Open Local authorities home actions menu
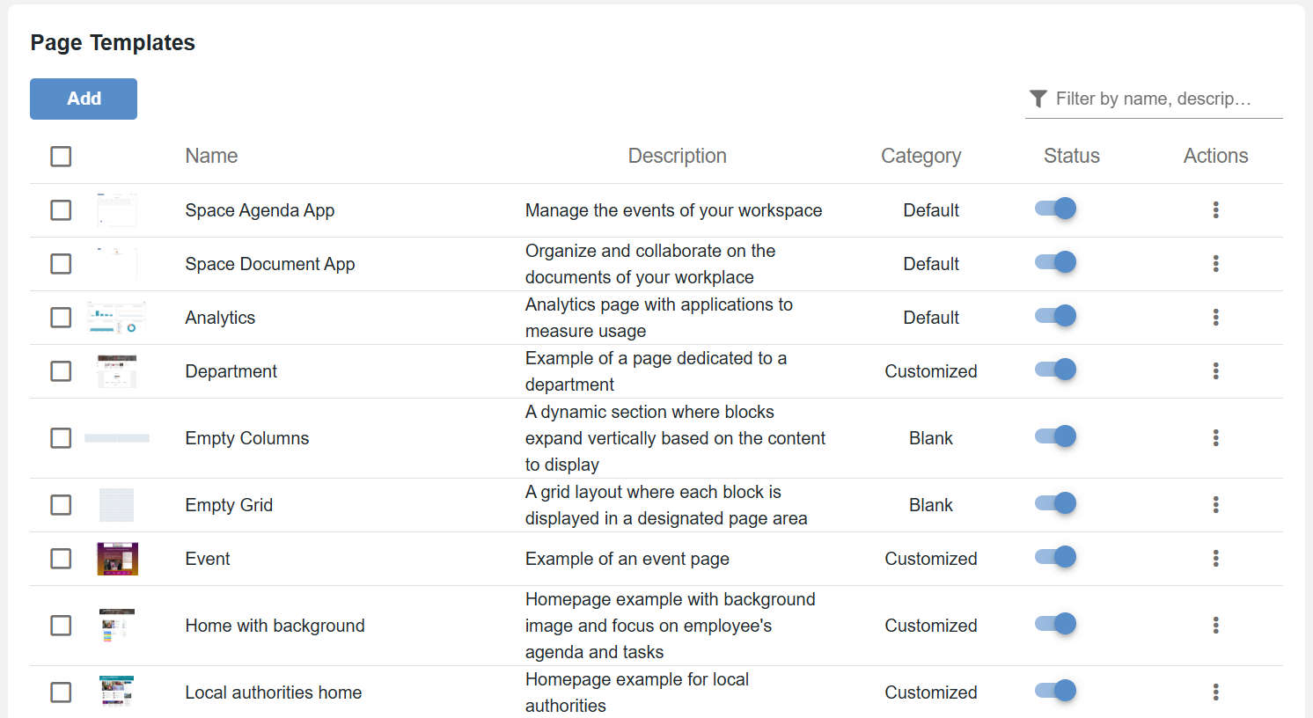 coord(1215,692)
